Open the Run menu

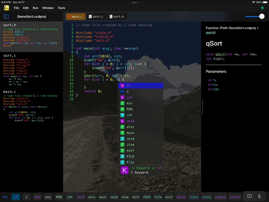(x=36, y=8)
